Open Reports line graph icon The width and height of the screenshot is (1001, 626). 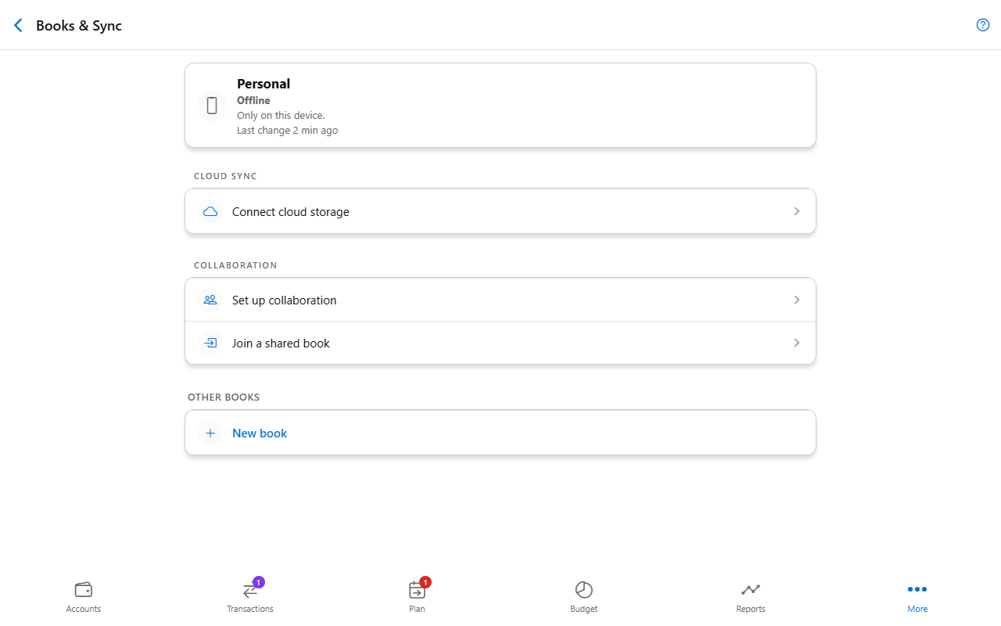751,589
